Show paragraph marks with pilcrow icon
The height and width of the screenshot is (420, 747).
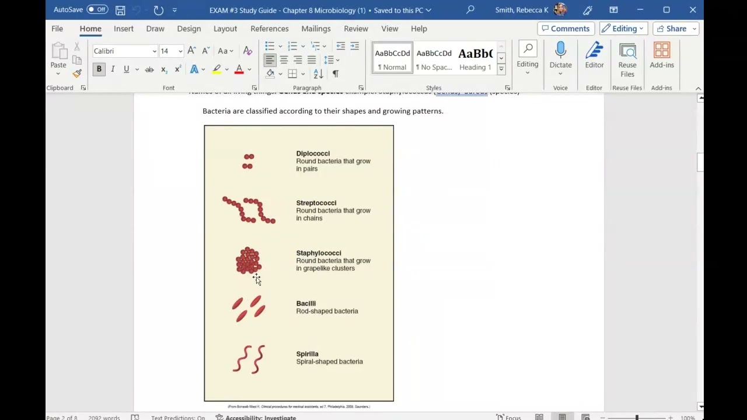coord(336,73)
